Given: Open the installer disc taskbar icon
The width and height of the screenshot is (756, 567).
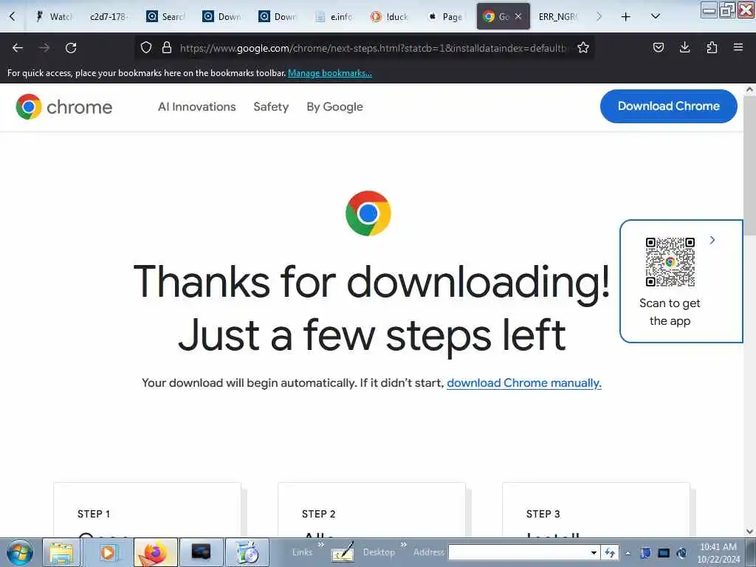Looking at the screenshot, I should [247, 552].
